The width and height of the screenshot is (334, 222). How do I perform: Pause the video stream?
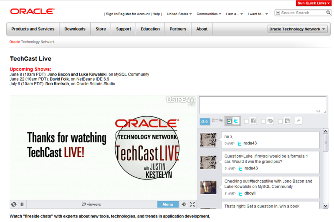pyautogui.click(x=22, y=204)
